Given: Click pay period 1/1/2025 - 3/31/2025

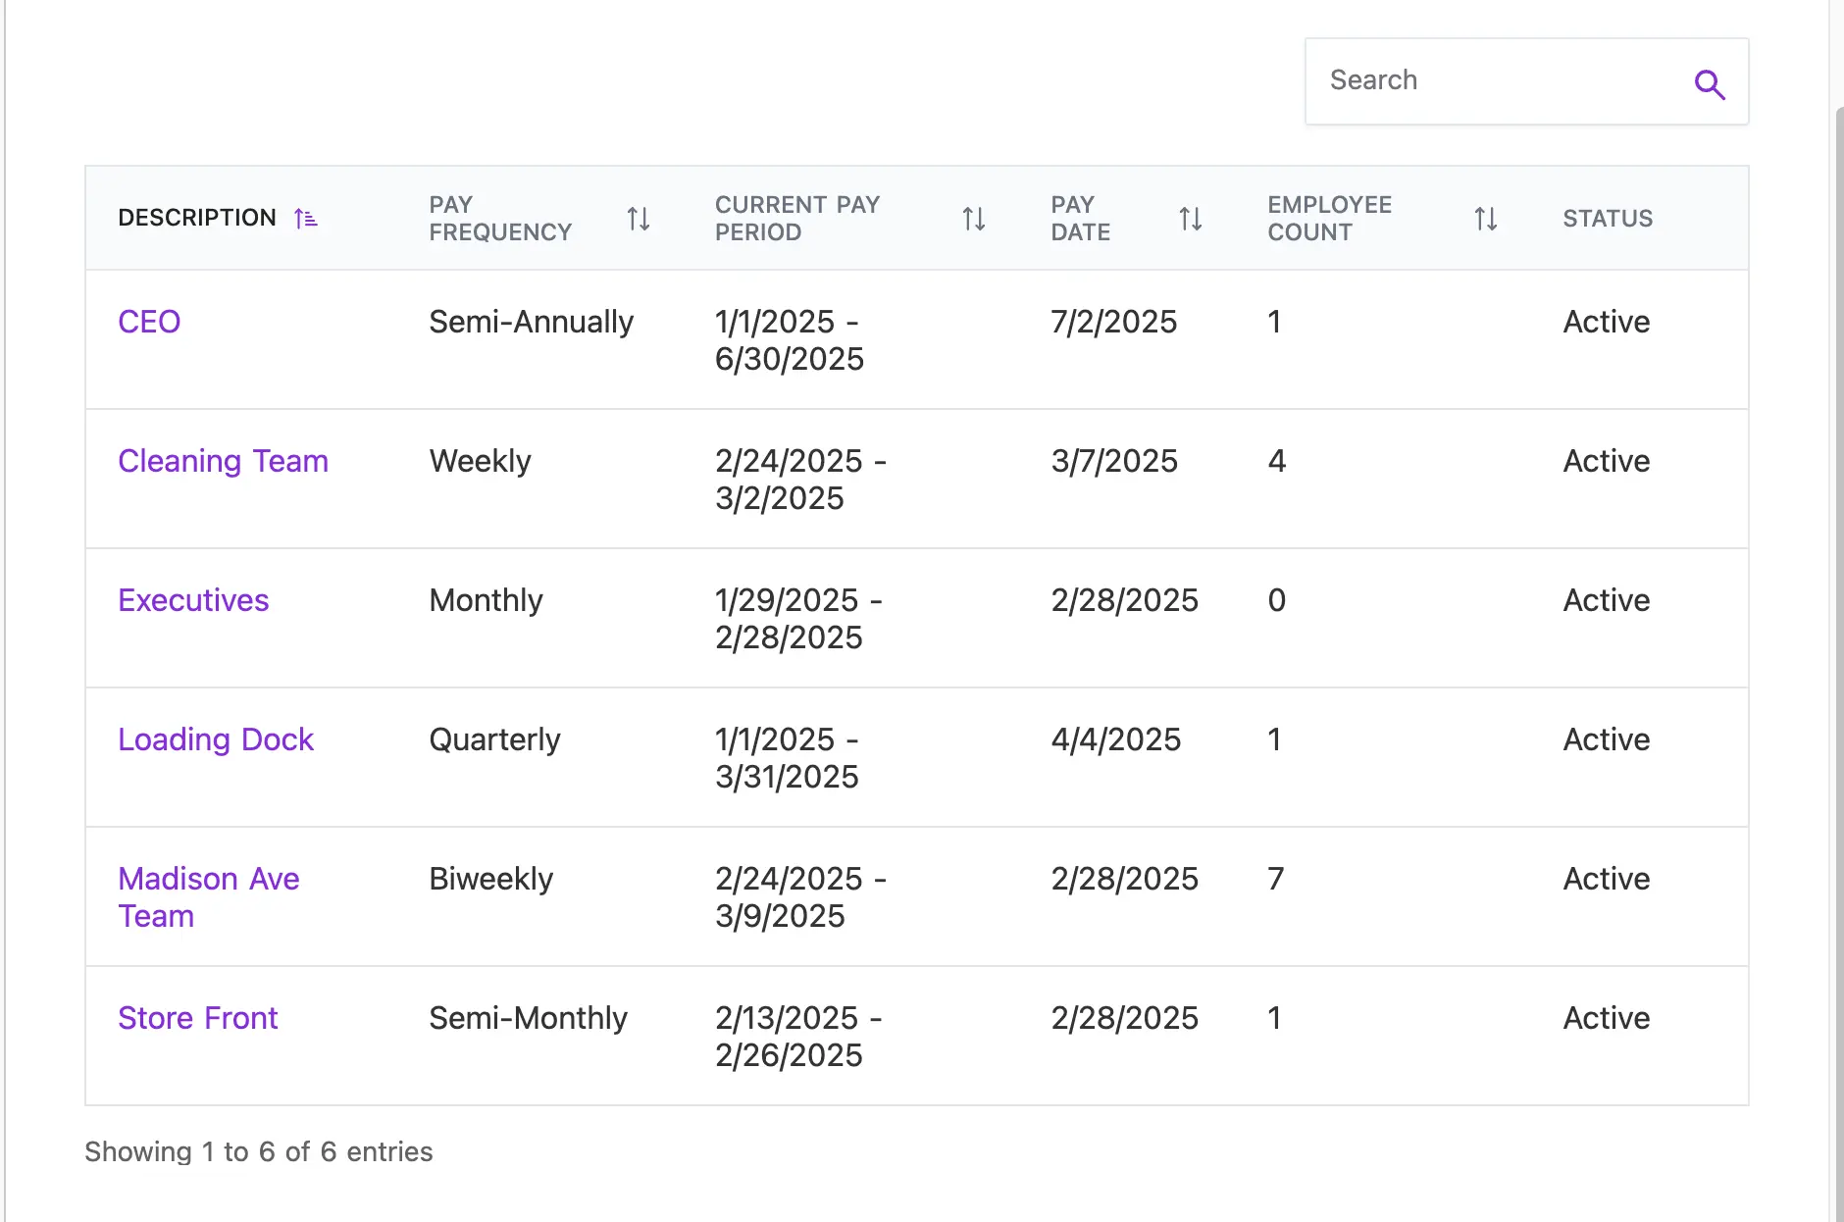Looking at the screenshot, I should coord(788,758).
